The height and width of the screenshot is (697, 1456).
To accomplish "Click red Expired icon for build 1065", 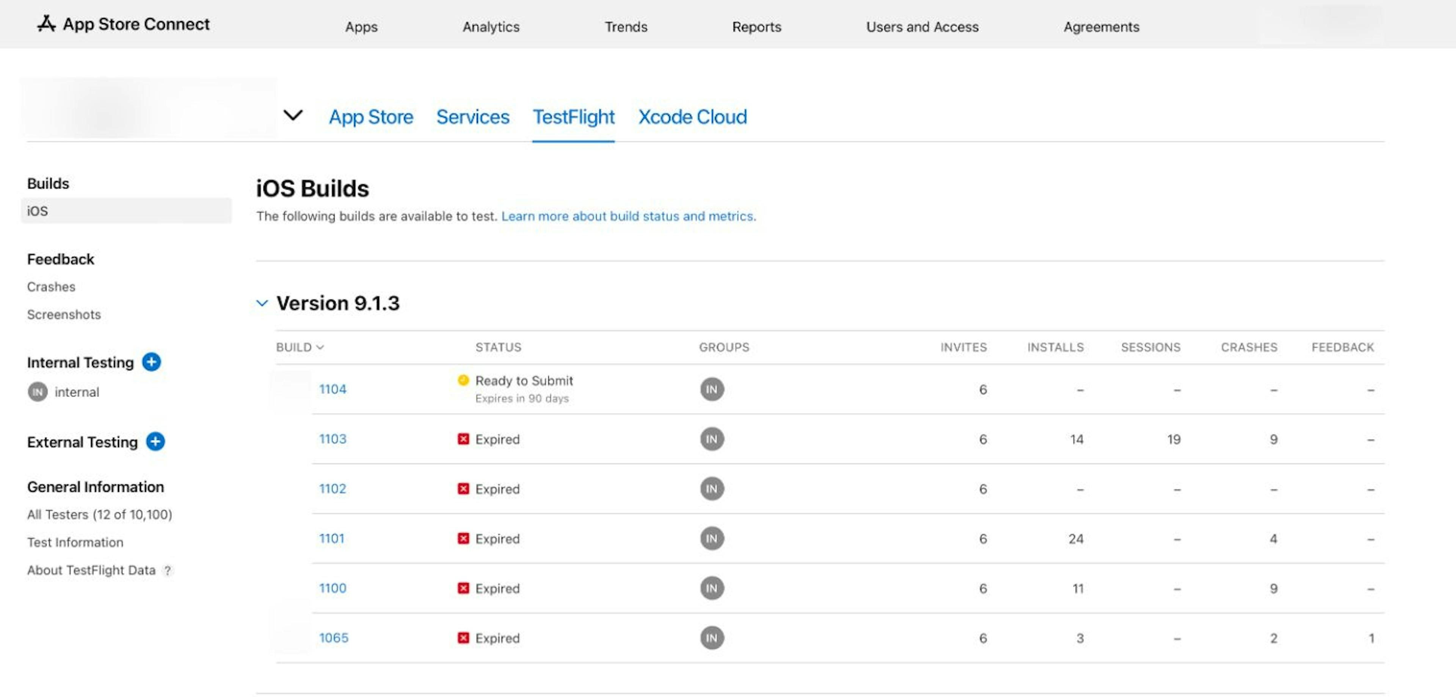I will [x=463, y=637].
